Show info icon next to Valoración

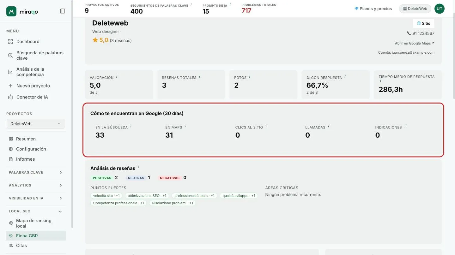[x=117, y=76]
